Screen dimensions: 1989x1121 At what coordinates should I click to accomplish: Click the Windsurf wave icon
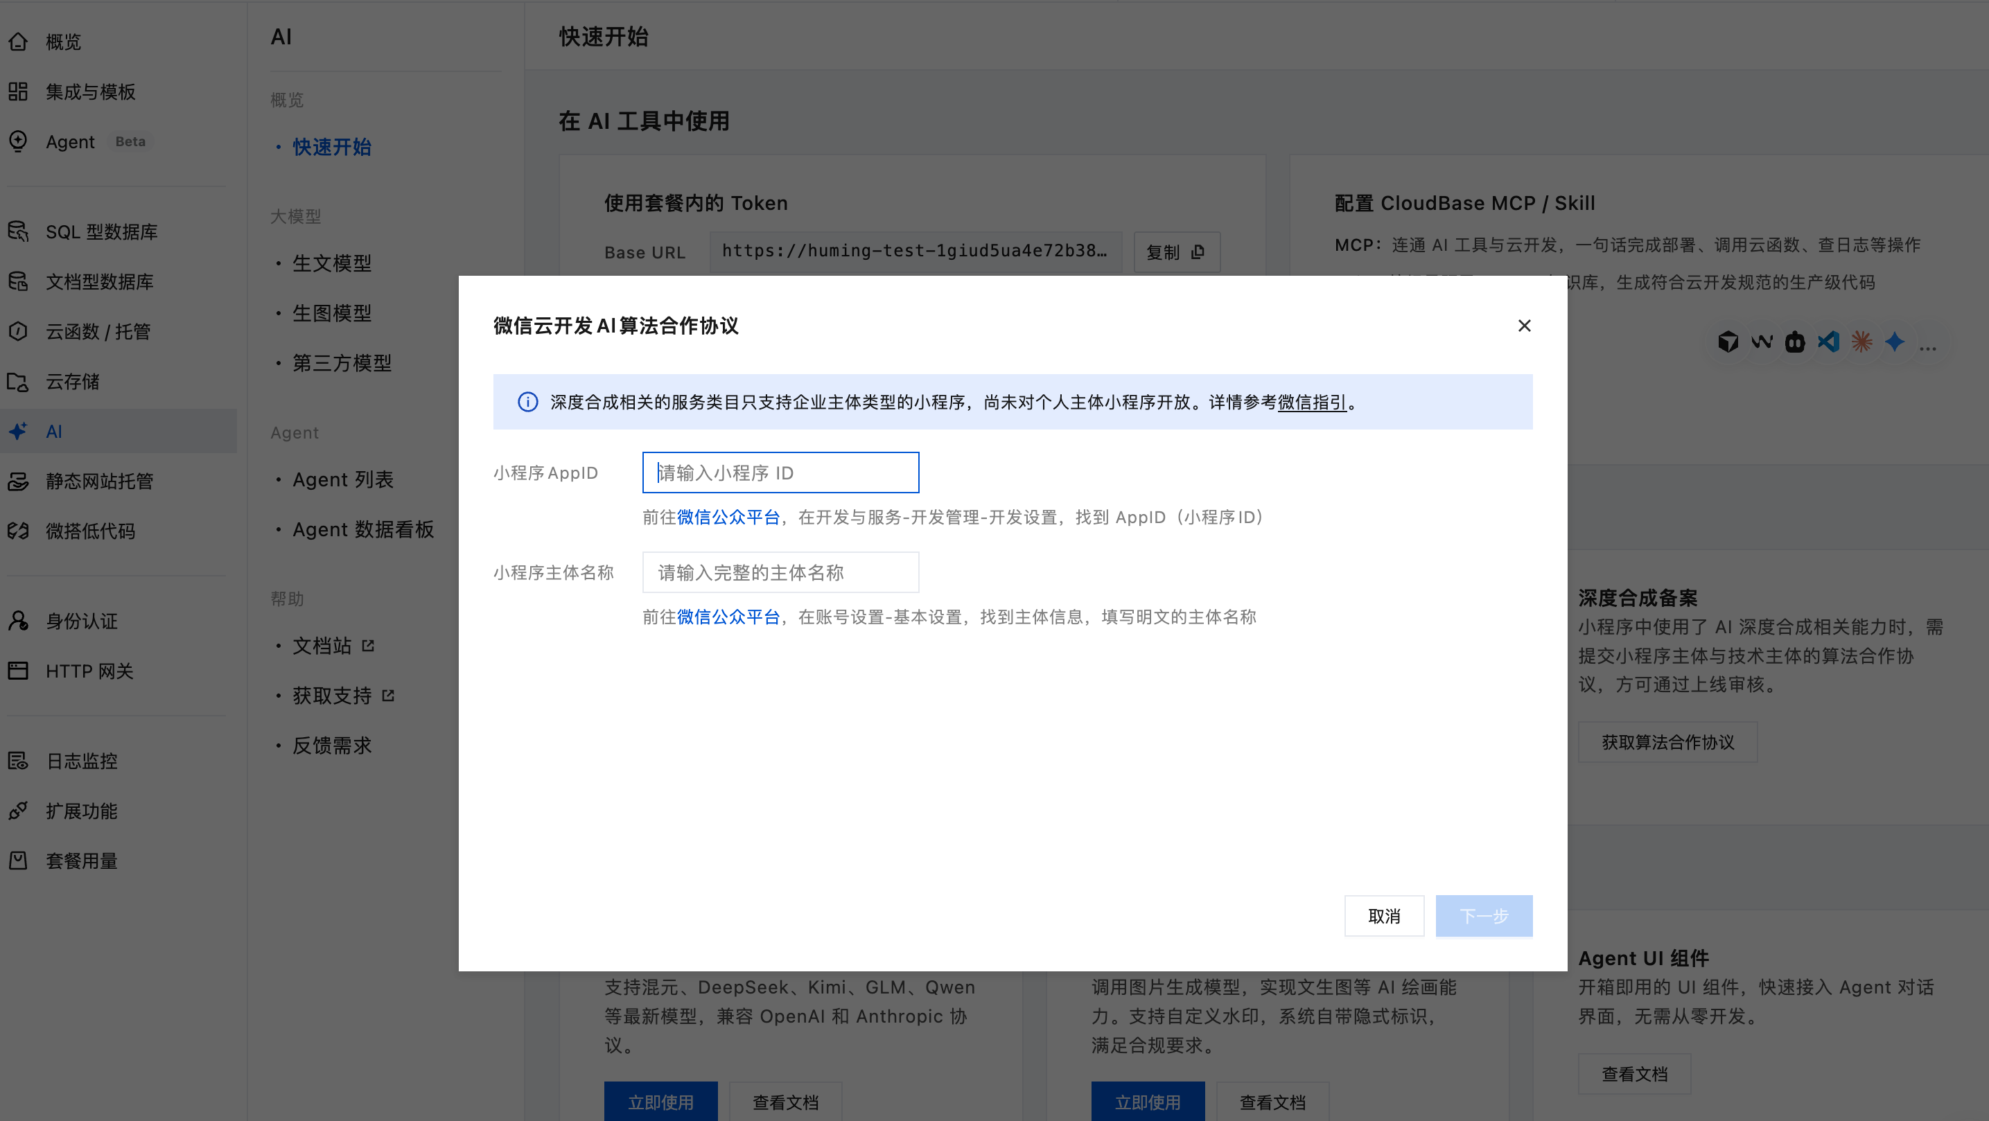(1762, 342)
